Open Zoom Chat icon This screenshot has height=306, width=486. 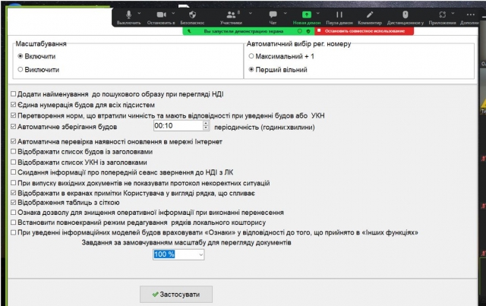tap(273, 14)
